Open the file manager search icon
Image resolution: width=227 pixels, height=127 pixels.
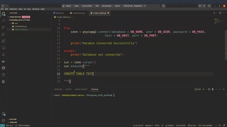tap(164, 6)
